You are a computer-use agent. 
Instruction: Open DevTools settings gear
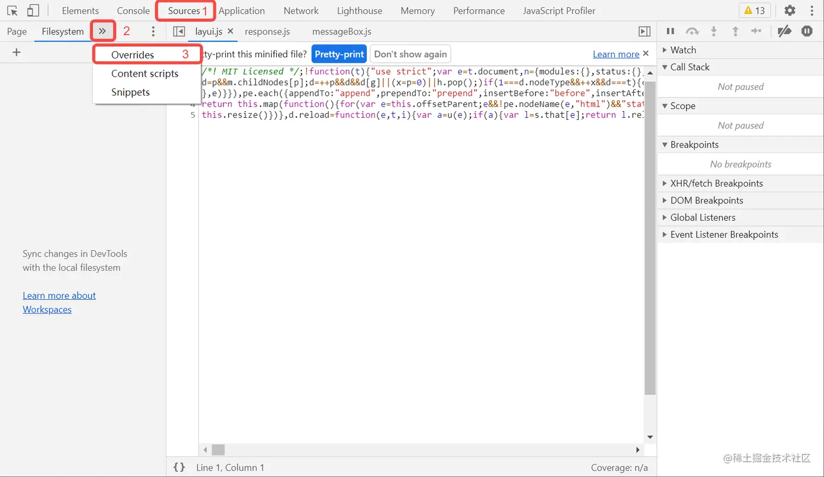790,10
